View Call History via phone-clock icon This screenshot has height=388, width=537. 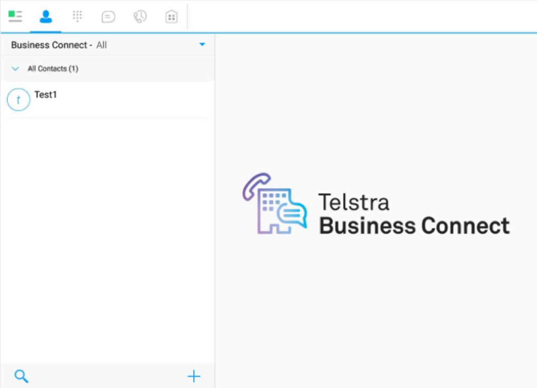point(140,16)
